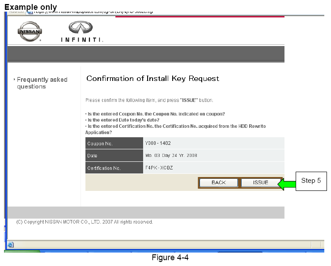
Task: Click the Date value Mo. 03 Day 24
Action: coord(171,156)
